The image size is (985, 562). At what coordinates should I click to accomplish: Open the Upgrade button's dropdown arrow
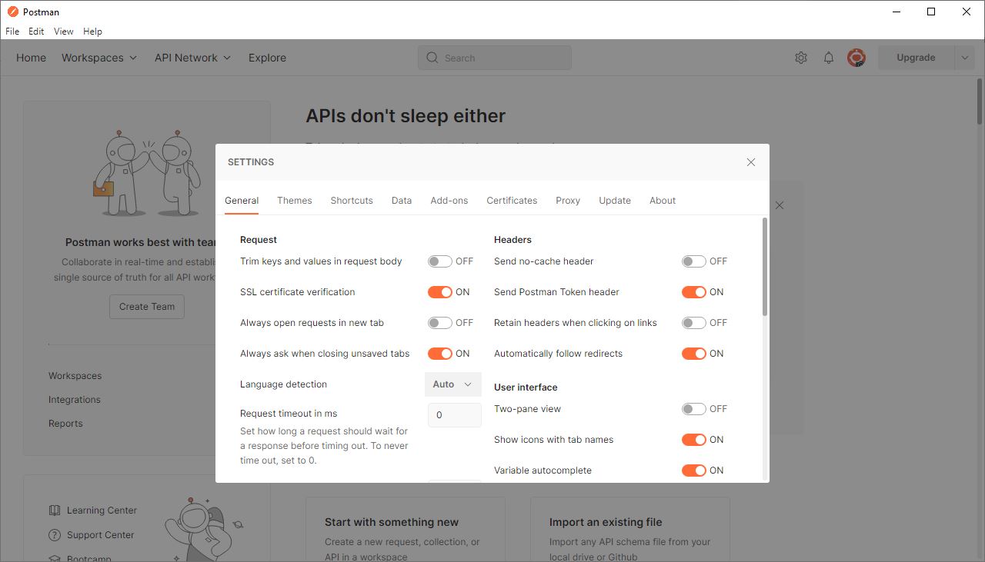click(965, 58)
